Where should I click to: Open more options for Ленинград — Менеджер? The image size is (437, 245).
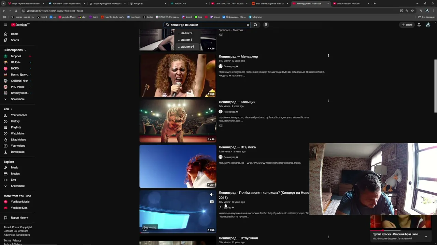coord(328,55)
